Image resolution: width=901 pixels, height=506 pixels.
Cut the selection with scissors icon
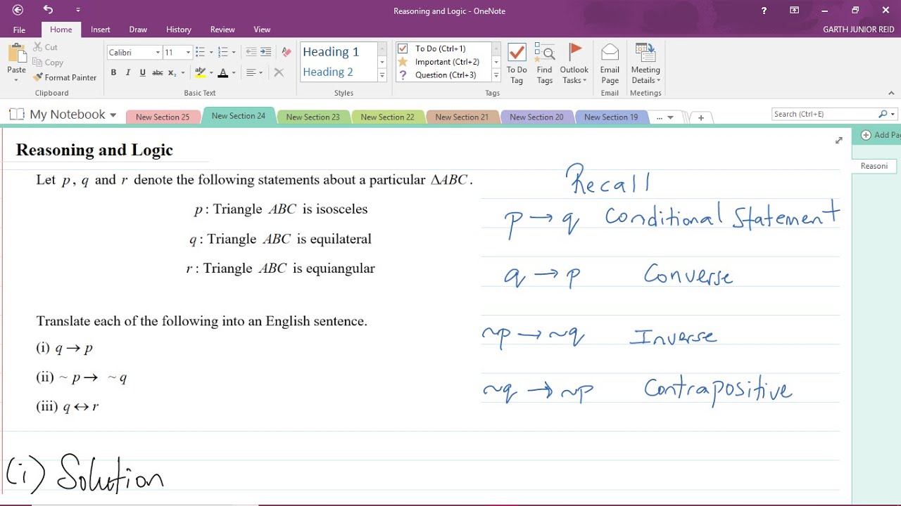click(46, 47)
